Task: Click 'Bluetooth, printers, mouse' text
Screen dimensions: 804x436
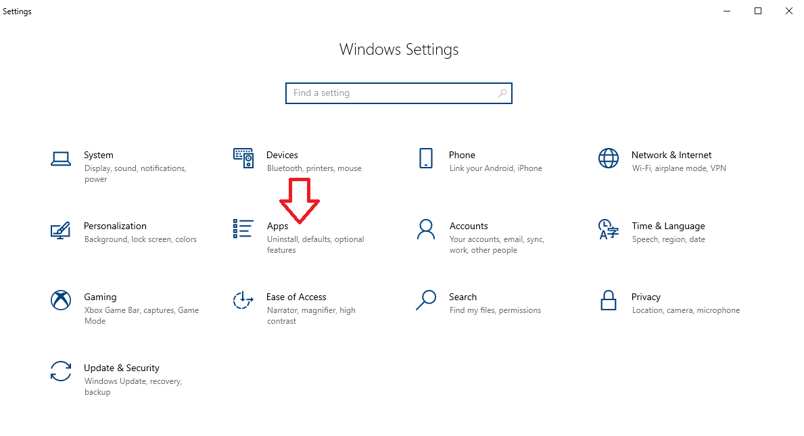Action: coord(314,168)
